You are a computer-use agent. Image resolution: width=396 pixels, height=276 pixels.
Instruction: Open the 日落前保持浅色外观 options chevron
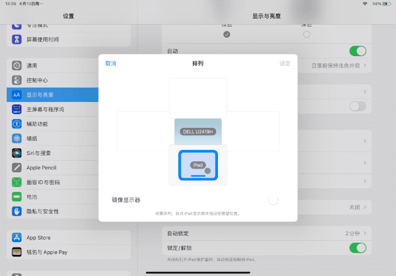coord(365,65)
